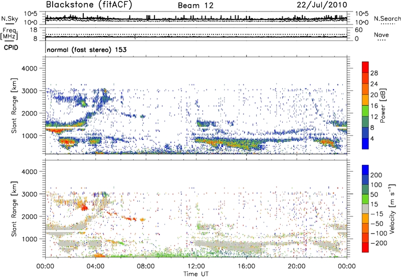Click the "04:00" time tick label

click(95, 266)
